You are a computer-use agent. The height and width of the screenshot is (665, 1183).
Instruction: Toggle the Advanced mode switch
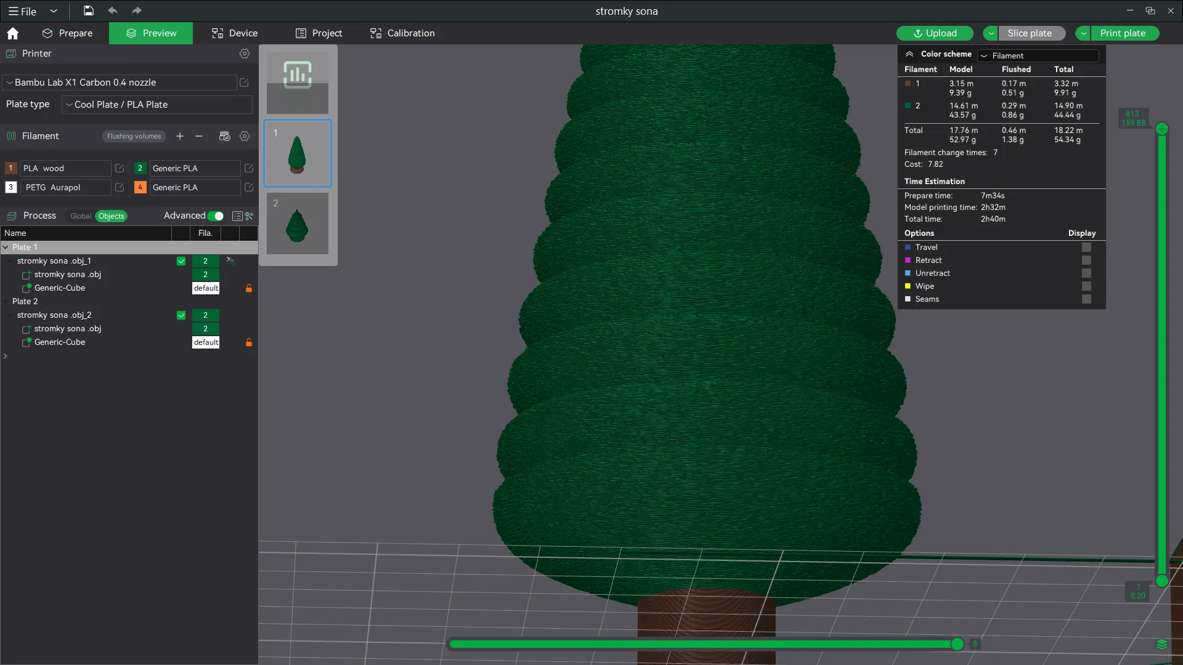[x=216, y=216]
